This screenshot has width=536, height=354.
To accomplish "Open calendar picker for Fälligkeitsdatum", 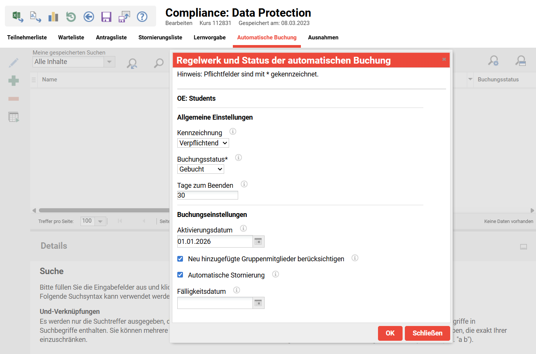I will point(258,303).
